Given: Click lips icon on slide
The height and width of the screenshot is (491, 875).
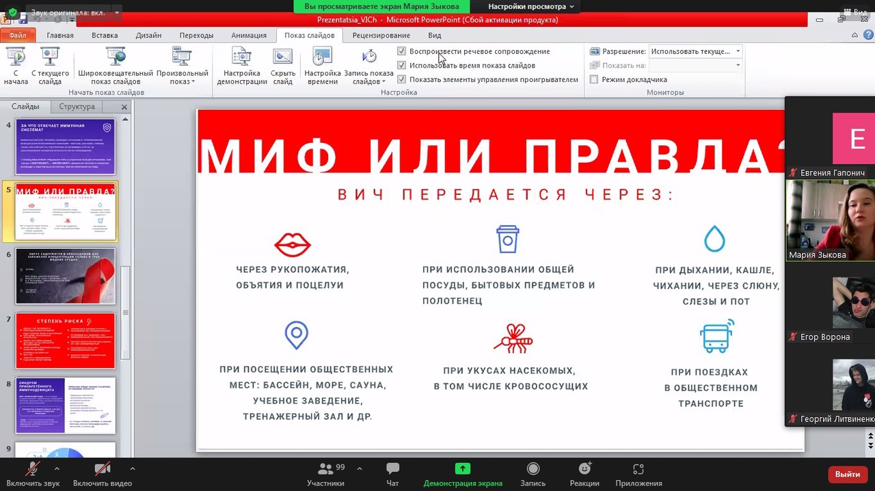Looking at the screenshot, I should 293,244.
